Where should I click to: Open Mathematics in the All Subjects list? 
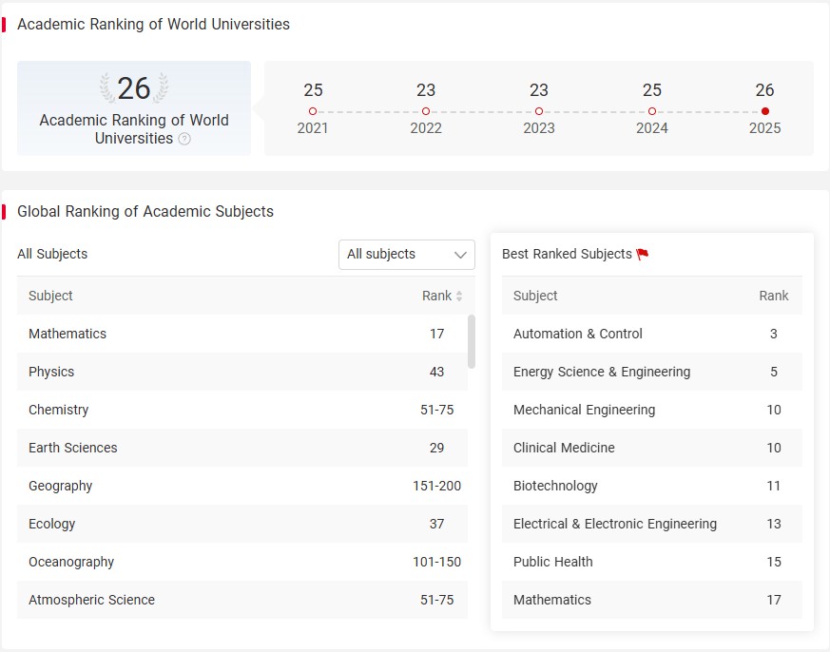point(242,334)
